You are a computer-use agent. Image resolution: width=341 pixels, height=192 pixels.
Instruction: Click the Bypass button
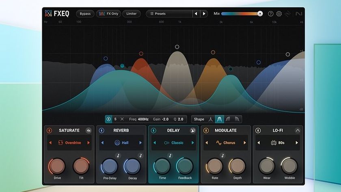85,14
